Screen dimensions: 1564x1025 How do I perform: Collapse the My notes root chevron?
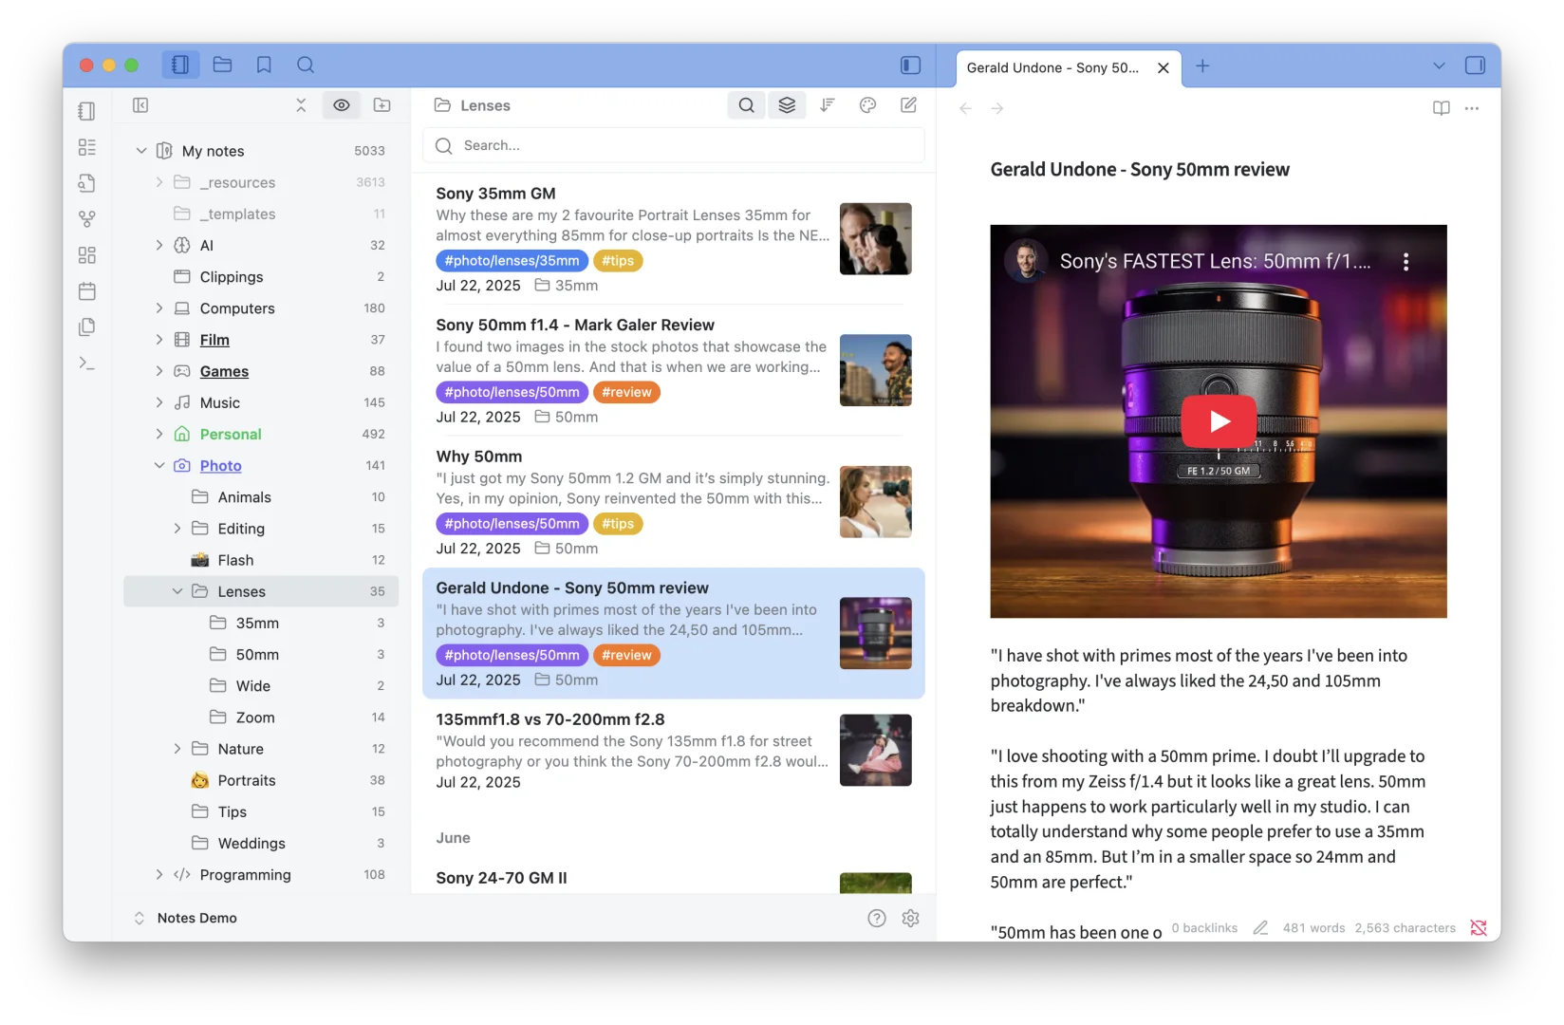pos(141,151)
